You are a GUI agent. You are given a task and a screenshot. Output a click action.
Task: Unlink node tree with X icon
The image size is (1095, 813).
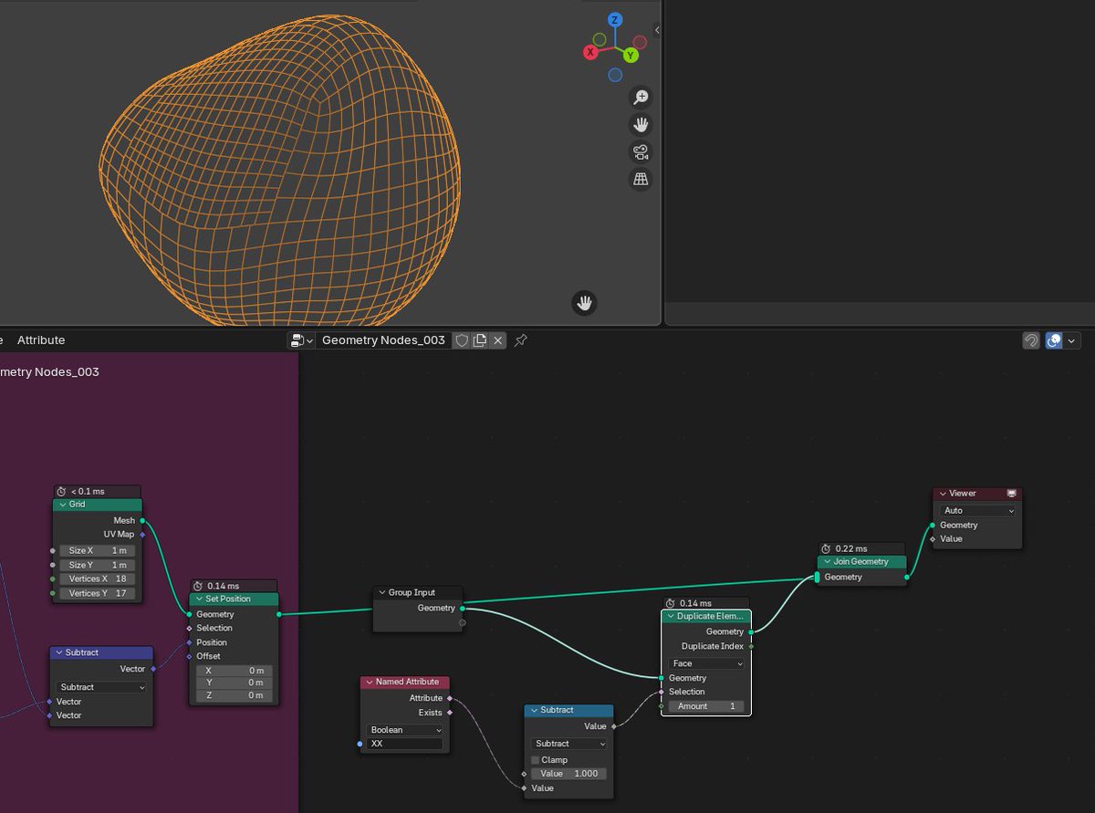497,340
